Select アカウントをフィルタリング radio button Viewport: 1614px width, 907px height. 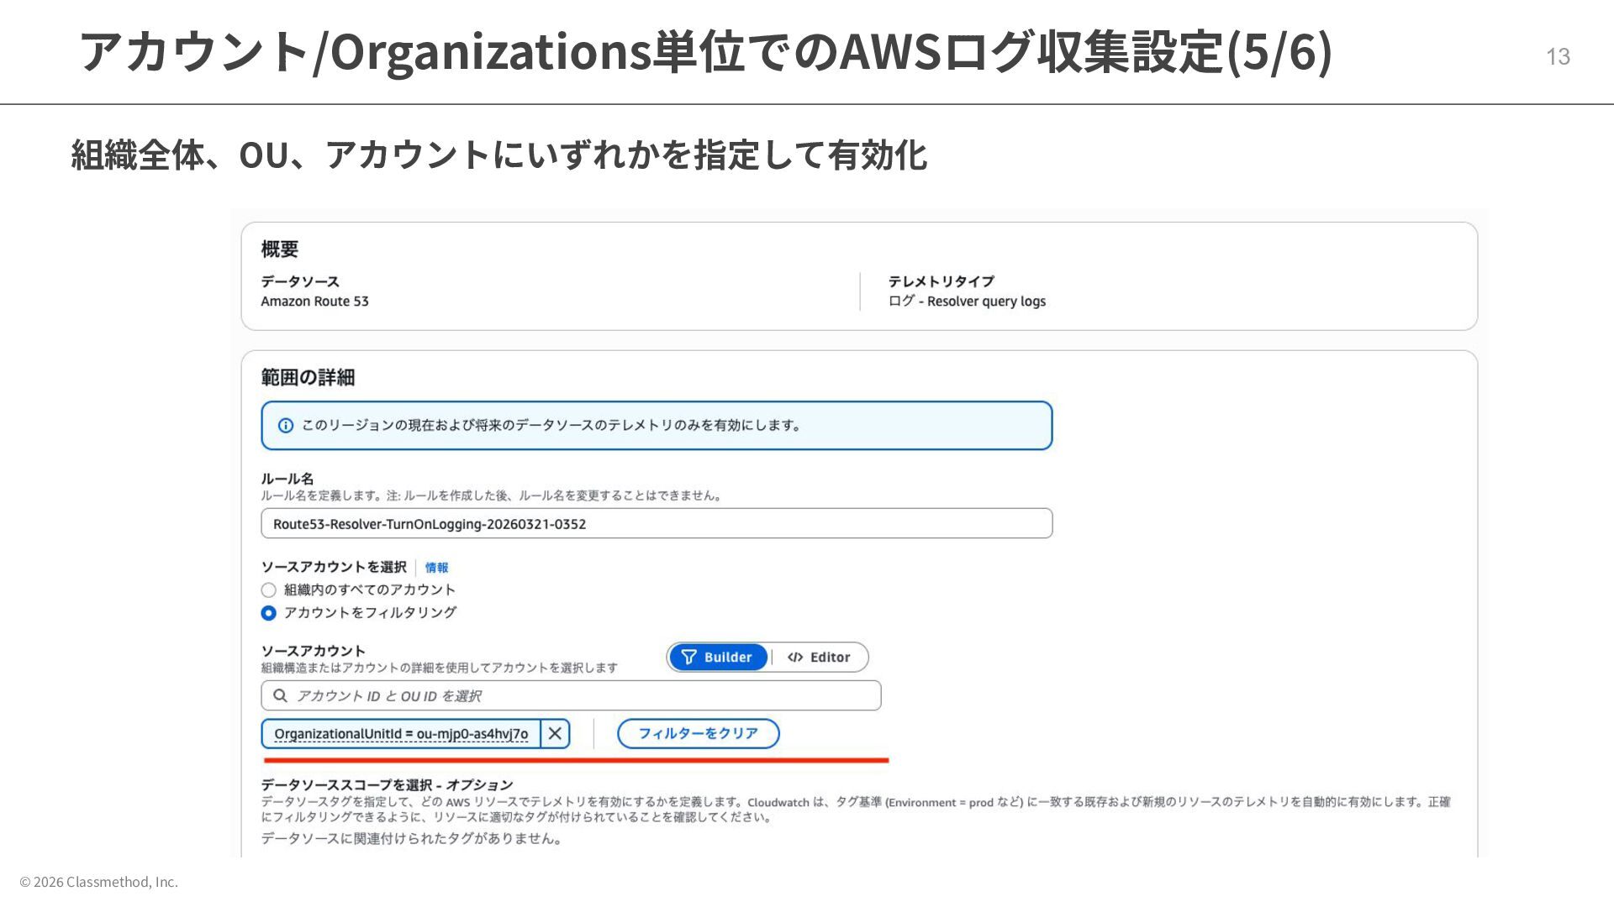click(269, 613)
